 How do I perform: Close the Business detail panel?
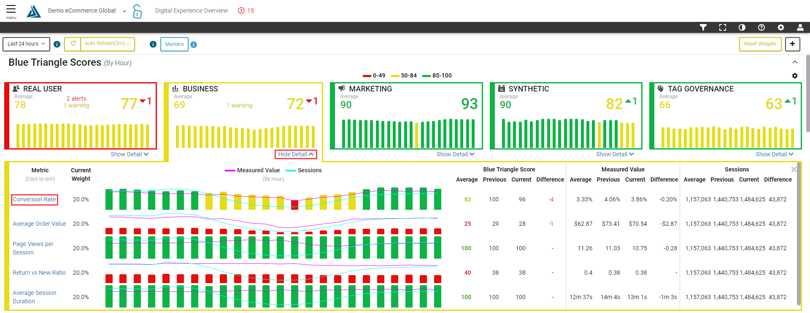(x=794, y=169)
